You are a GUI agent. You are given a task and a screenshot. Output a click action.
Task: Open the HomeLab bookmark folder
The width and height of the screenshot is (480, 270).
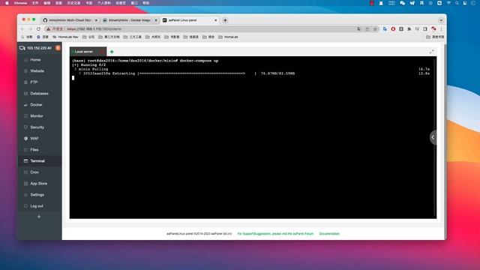228,37
